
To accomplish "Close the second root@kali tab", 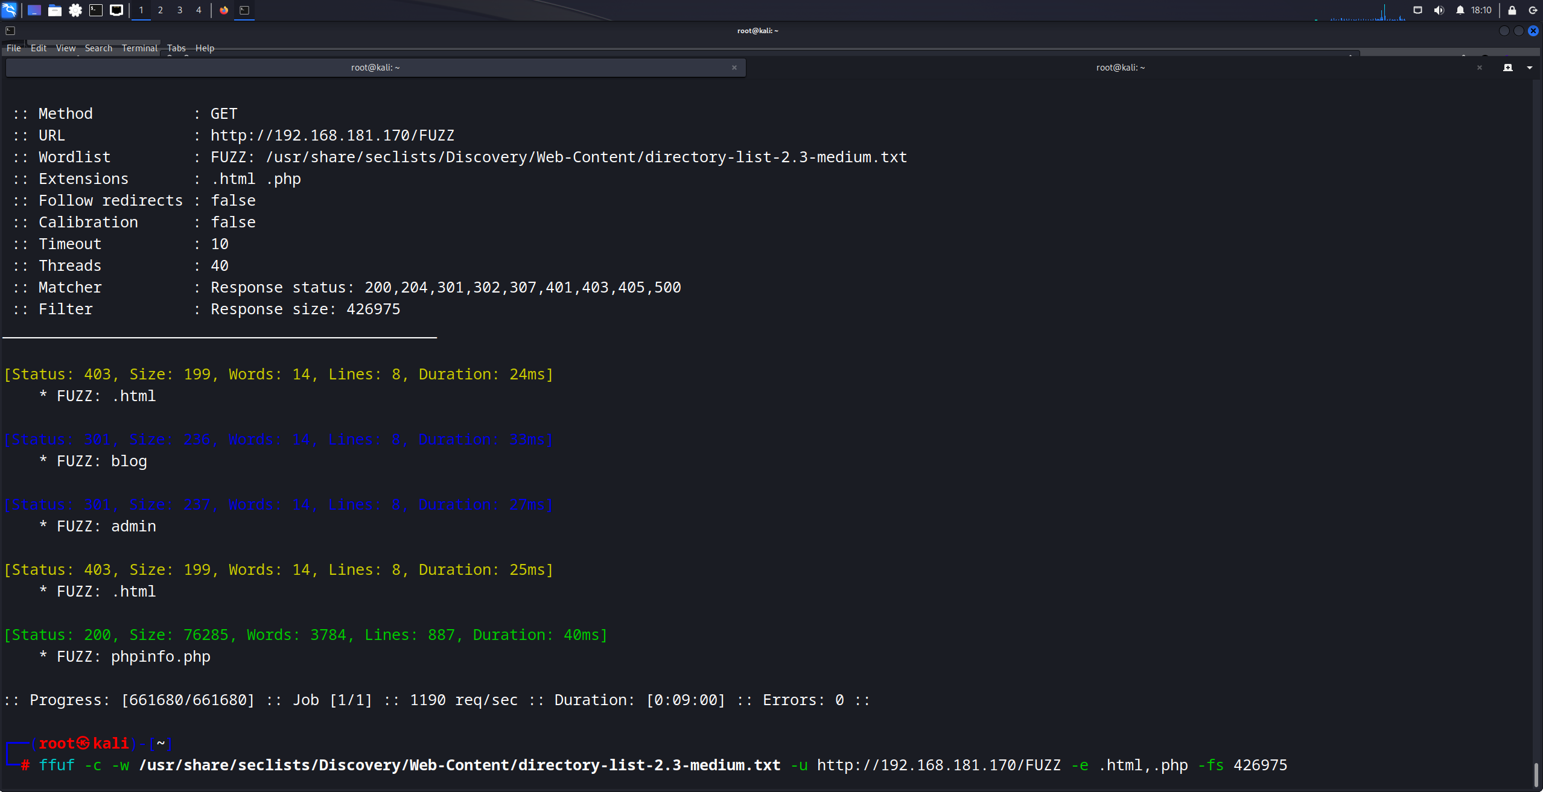I will pos(1480,68).
